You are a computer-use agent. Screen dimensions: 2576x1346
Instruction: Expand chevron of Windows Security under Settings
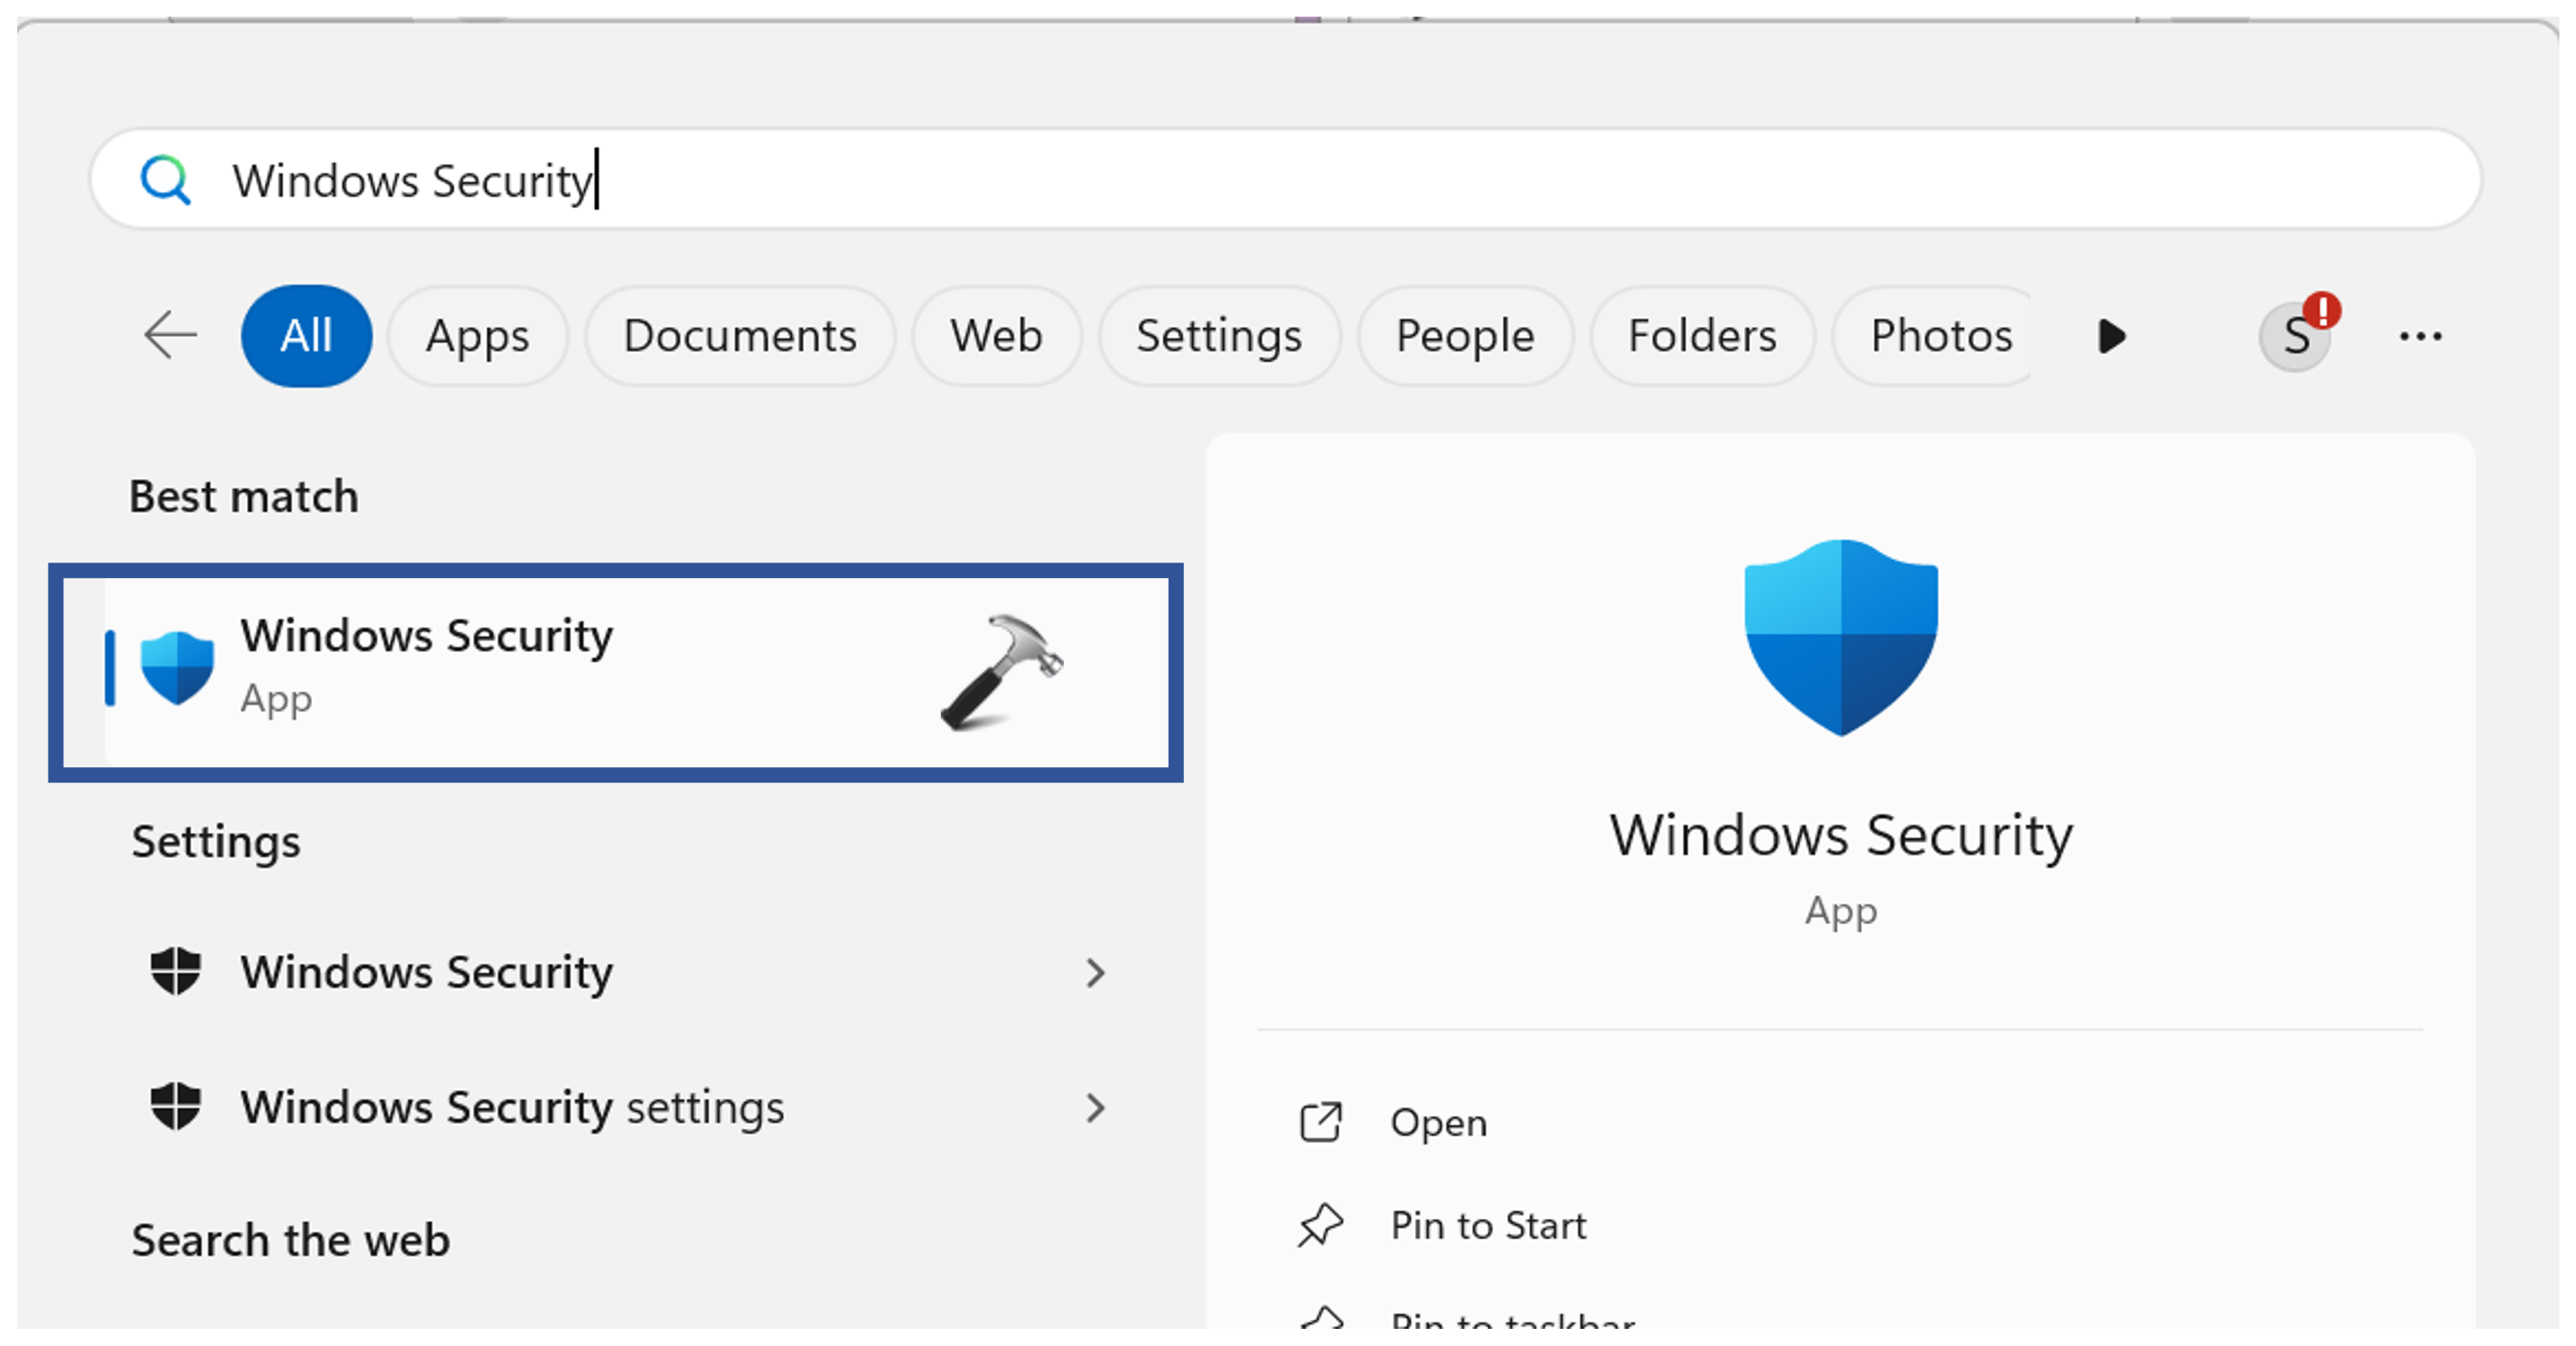[1096, 972]
